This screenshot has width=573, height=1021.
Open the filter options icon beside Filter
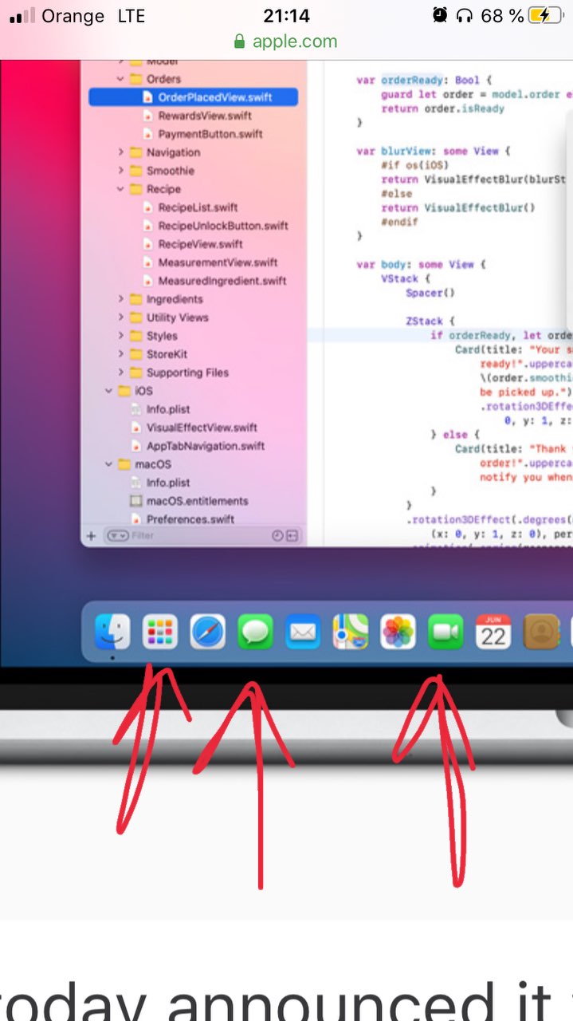[118, 536]
